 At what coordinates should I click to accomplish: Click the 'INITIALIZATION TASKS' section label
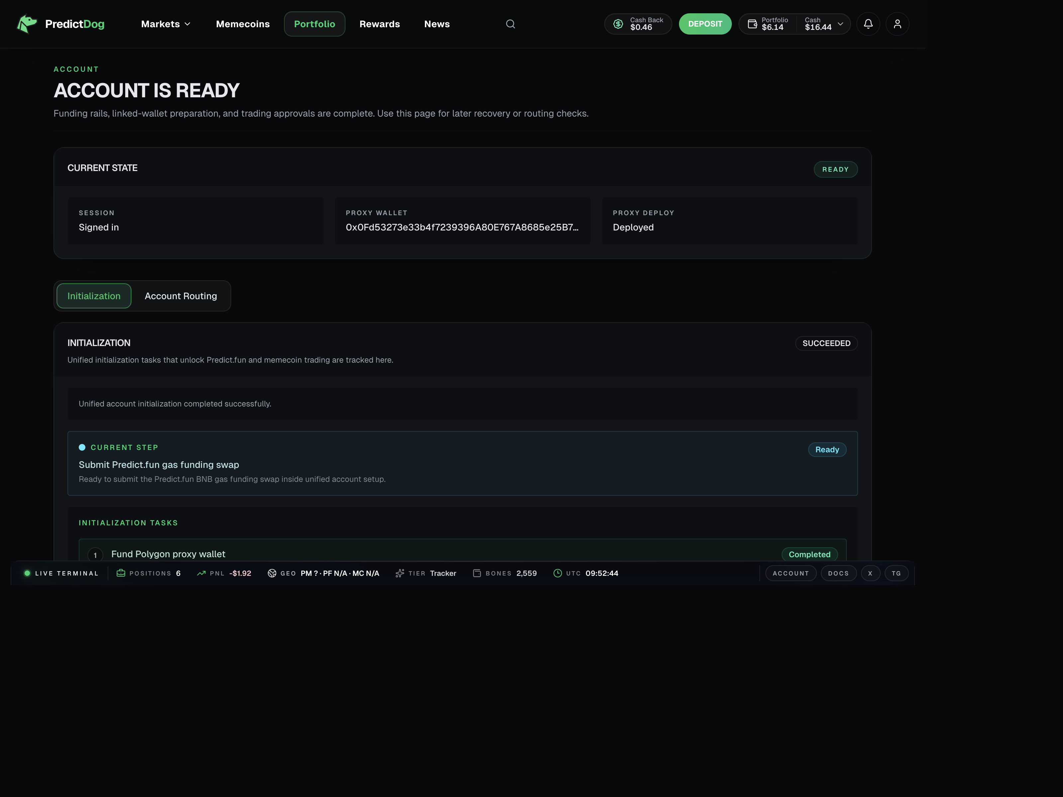[128, 523]
